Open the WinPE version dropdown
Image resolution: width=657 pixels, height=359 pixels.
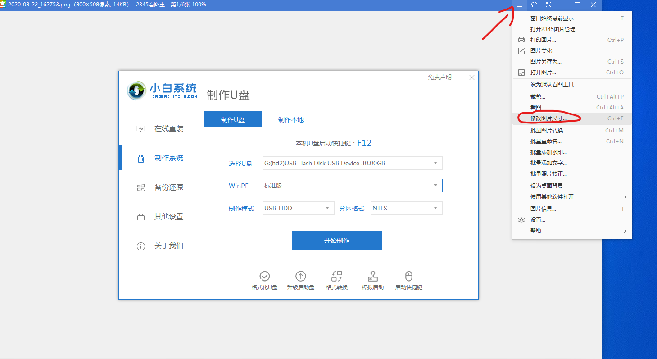pyautogui.click(x=435, y=186)
